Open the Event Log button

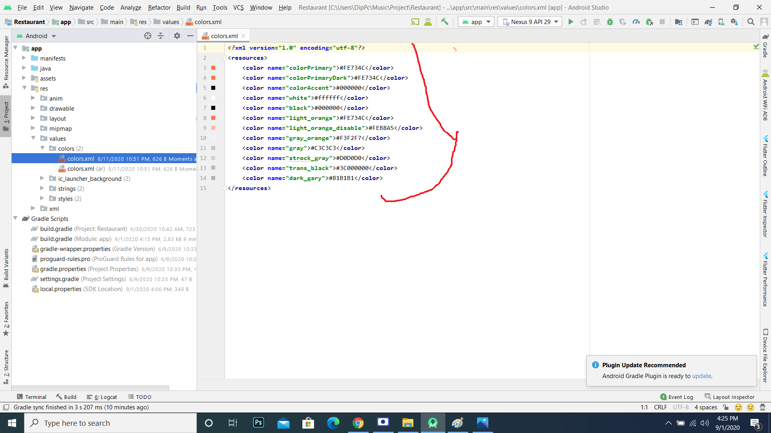(677, 397)
